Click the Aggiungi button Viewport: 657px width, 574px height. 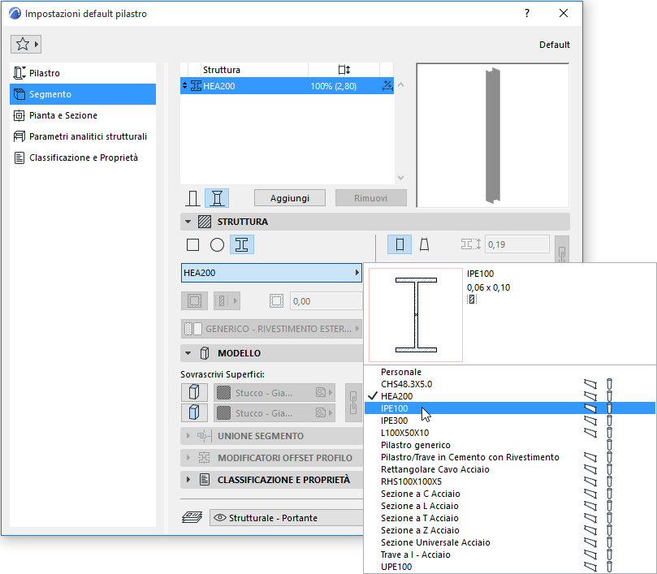[x=290, y=198]
